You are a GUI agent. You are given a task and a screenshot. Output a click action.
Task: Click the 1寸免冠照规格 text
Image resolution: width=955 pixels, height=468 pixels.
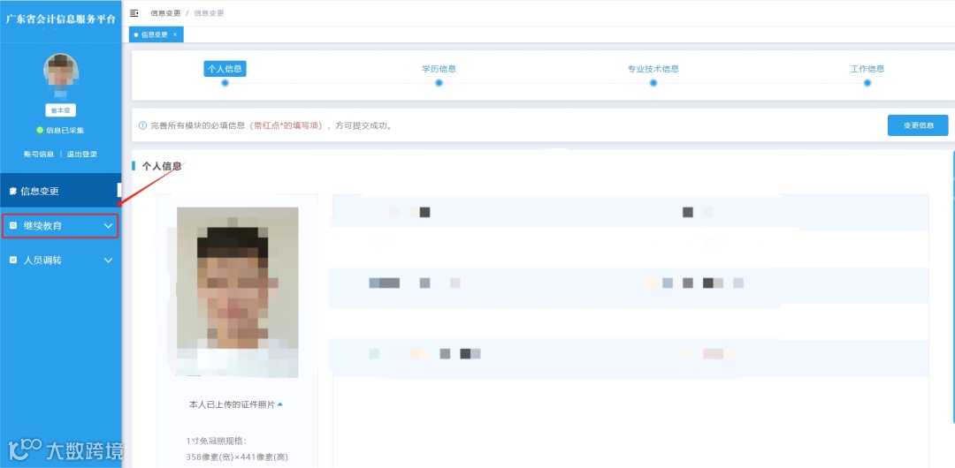217,441
